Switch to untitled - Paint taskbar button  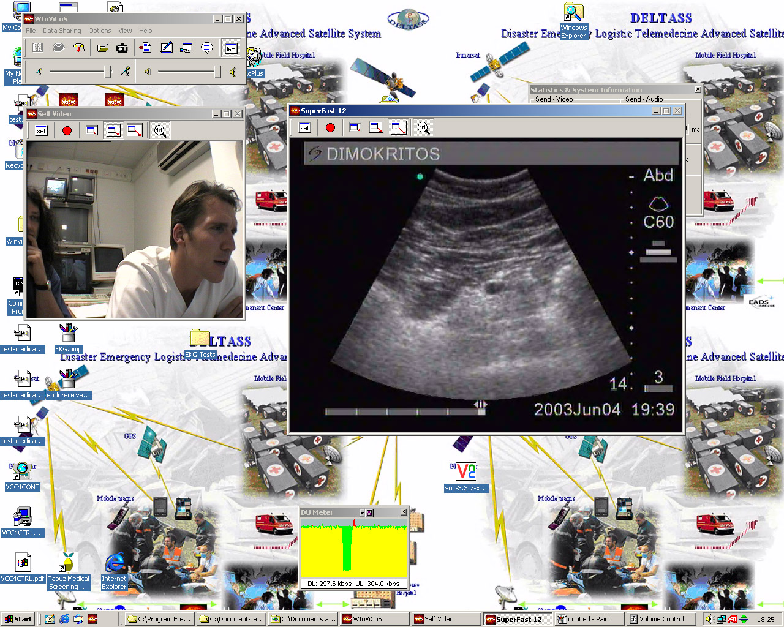(589, 619)
